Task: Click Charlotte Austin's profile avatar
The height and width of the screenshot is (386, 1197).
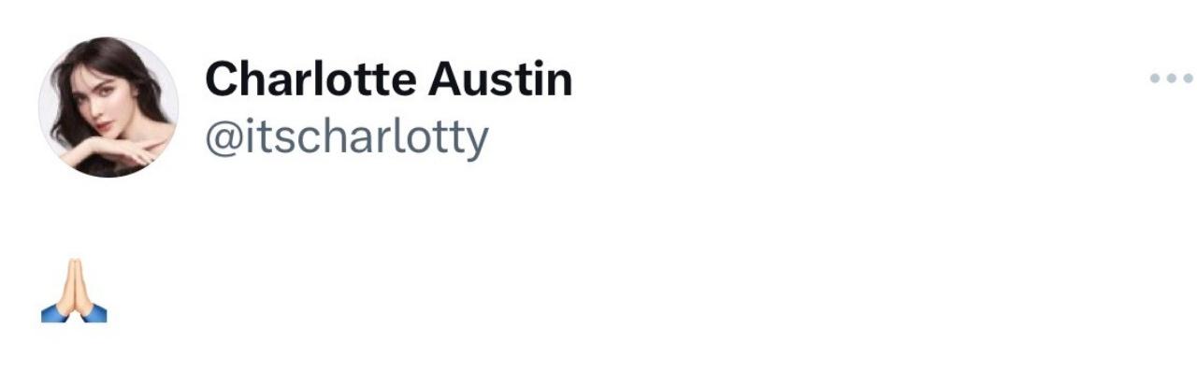Action: click(x=108, y=107)
